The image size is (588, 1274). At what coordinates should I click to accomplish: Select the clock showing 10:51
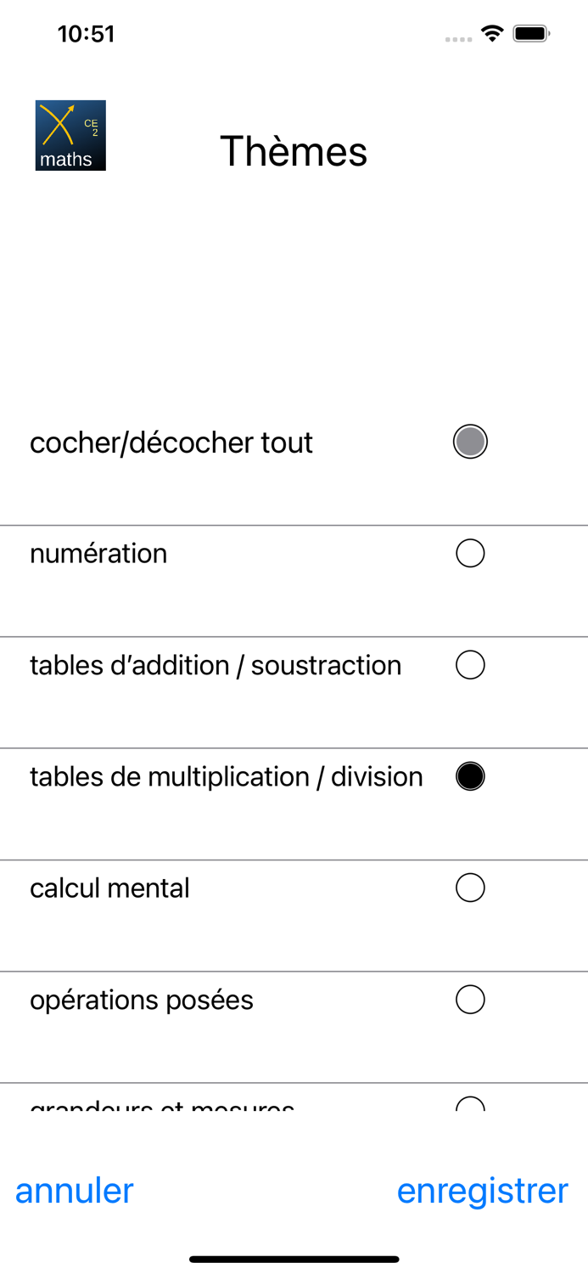click(x=86, y=34)
